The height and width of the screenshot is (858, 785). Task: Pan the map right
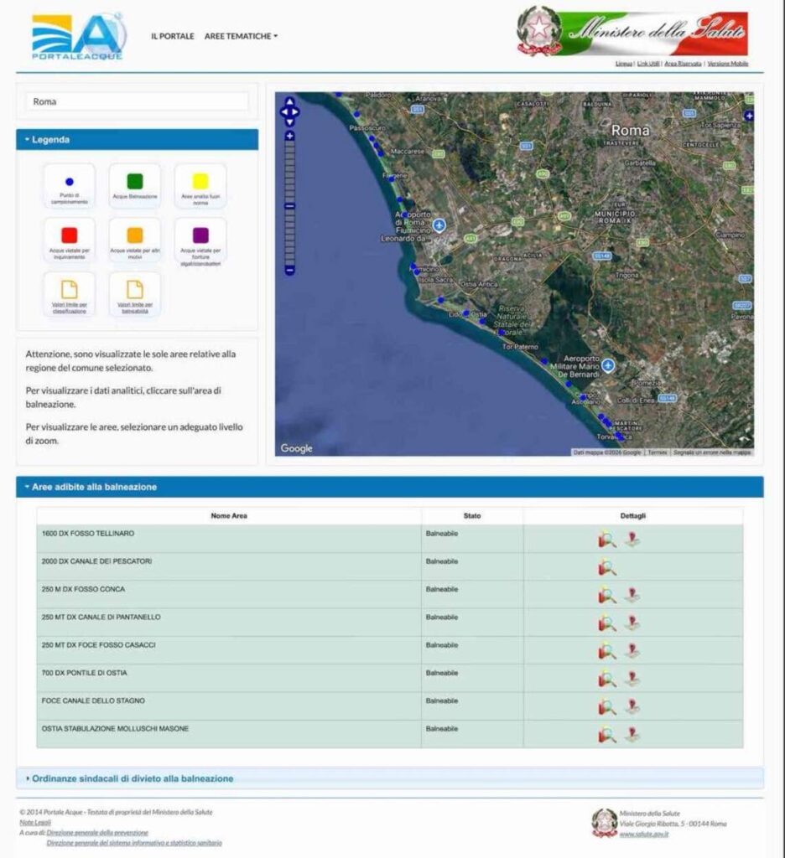(x=296, y=112)
